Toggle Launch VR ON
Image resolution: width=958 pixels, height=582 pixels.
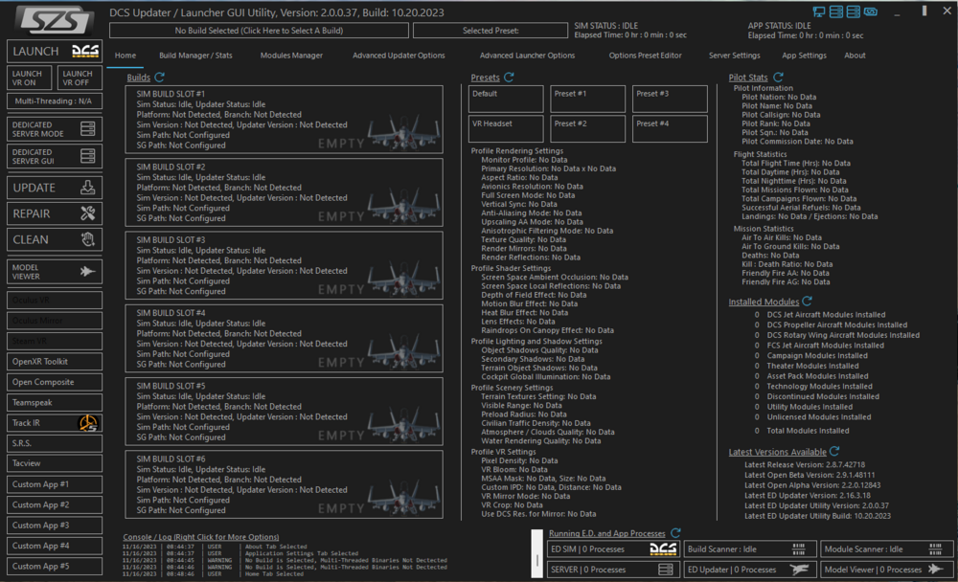click(30, 78)
